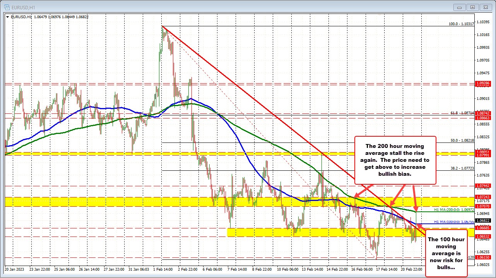Viewport: 496px width, 278px height.
Task: Click the 1.08325 price scale value
Action: pos(484,137)
